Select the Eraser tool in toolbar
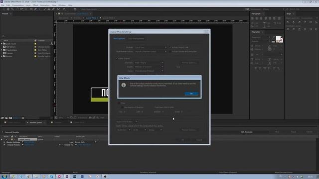 (x=53, y=9)
